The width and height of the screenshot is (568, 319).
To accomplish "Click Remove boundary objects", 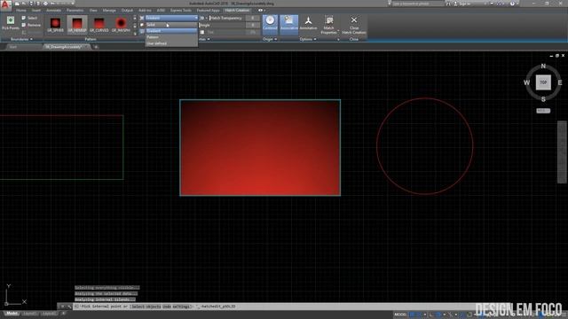I will point(31,25).
